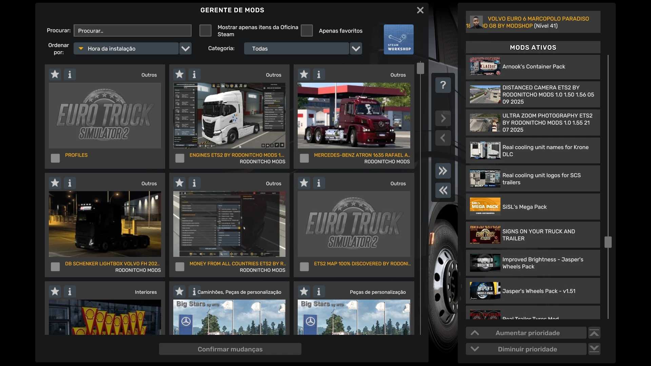
Task: Click Aumentar prioridade button
Action: pyautogui.click(x=526, y=333)
